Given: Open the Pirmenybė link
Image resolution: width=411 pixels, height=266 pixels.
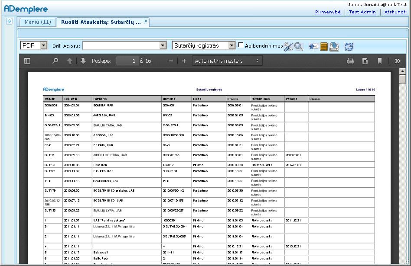Looking at the screenshot, I should click(x=328, y=12).
